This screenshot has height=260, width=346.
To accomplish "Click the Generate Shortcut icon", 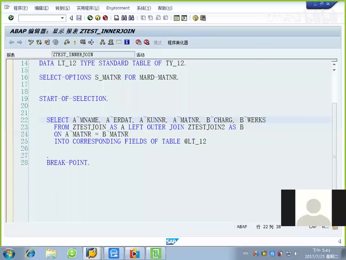I will pyautogui.click(x=184, y=18).
